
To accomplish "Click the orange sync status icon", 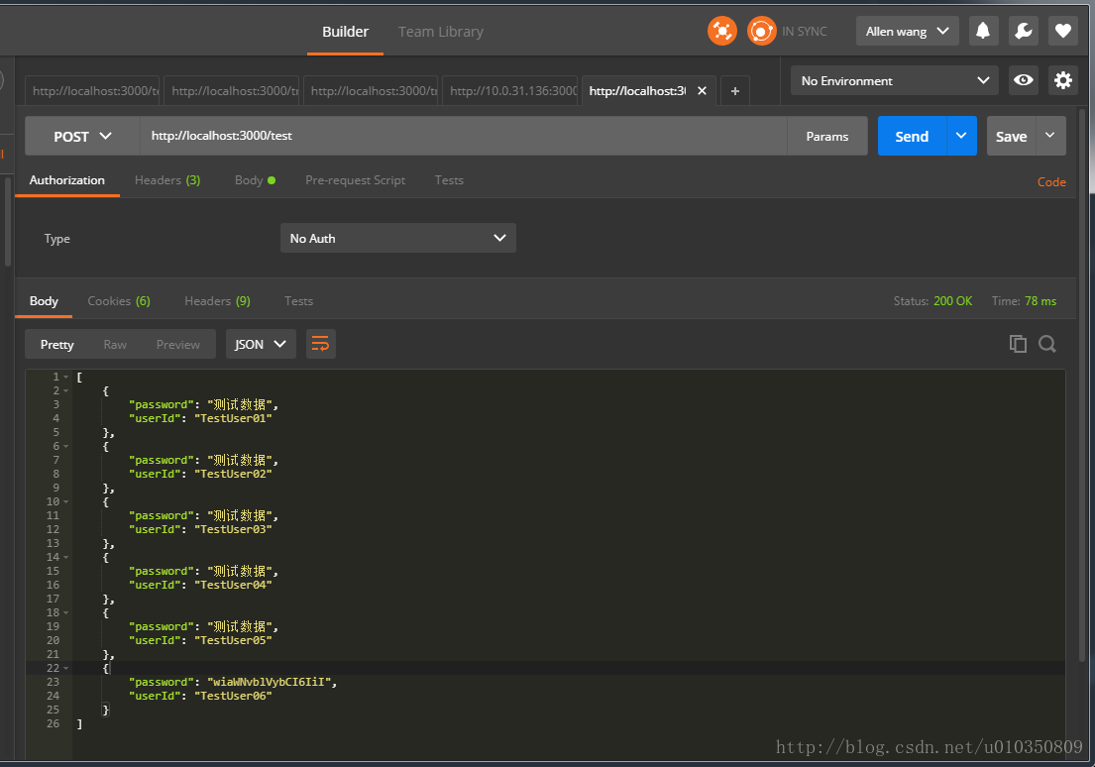I will (x=761, y=32).
